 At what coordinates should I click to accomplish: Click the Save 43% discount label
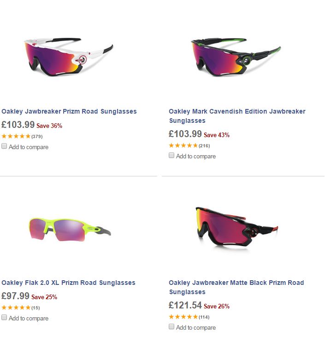(x=217, y=135)
